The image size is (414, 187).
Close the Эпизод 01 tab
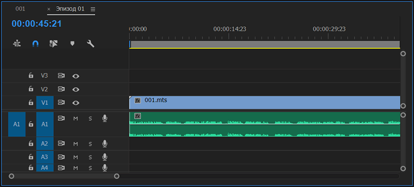click(49, 9)
